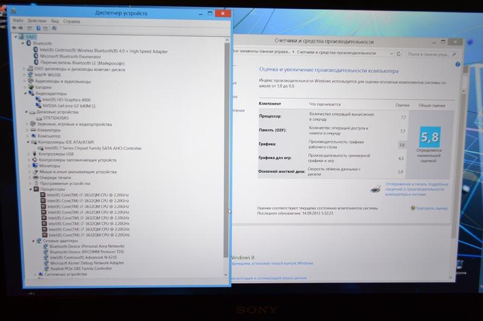Image resolution: width=483 pixels, height=321 pixels.
Task: Open the Действие menu
Action: coord(37,20)
